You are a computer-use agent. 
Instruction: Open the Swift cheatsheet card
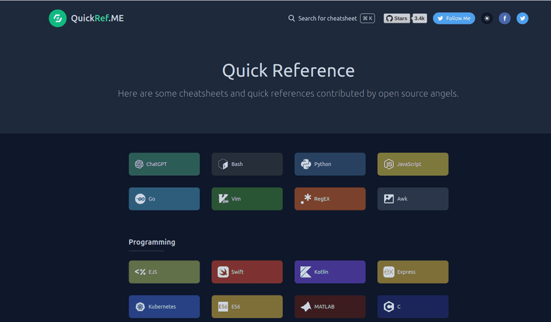point(247,272)
